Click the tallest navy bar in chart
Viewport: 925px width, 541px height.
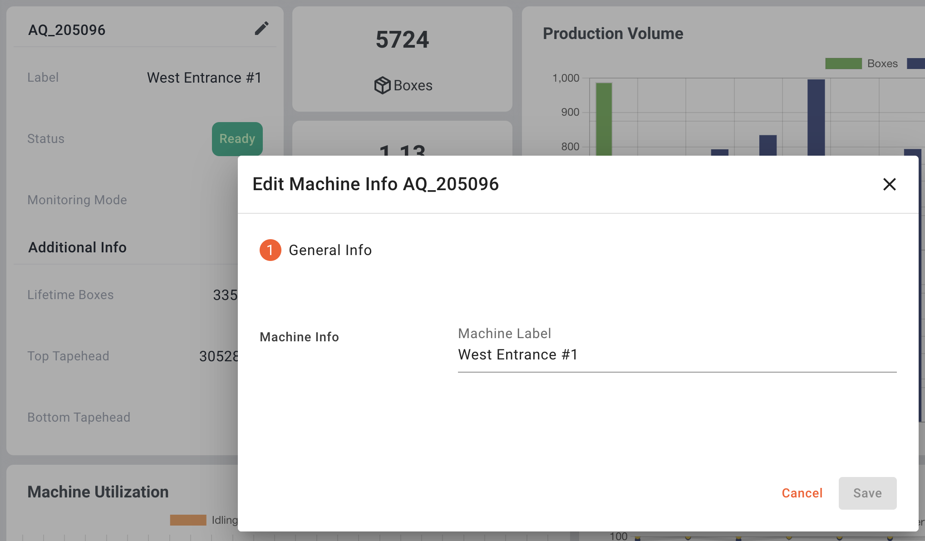click(816, 117)
